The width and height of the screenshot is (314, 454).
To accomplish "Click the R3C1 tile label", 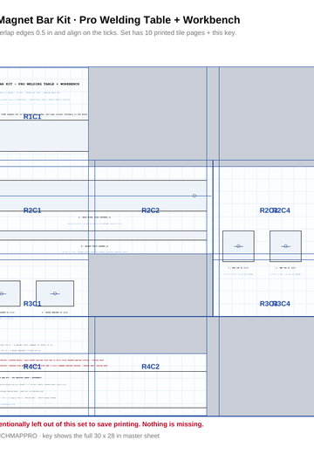I will click(32, 304).
